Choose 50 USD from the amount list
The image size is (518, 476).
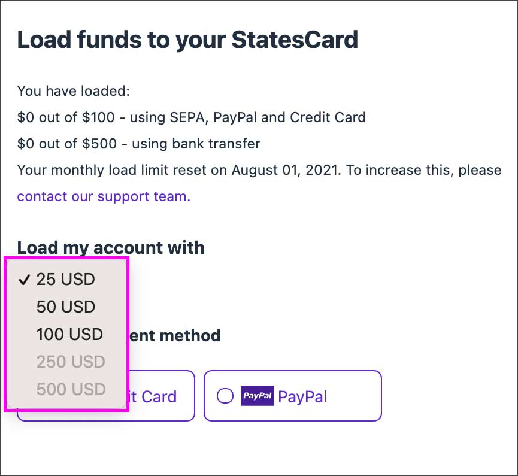[x=65, y=307]
